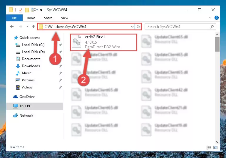
Task: Select Network in navigation pane
Action: (x=23, y=116)
